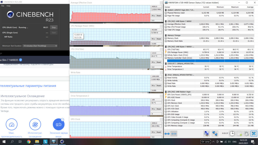Click the HWiNFO64 title bar icon
The width and height of the screenshot is (258, 145).
[166, 3]
